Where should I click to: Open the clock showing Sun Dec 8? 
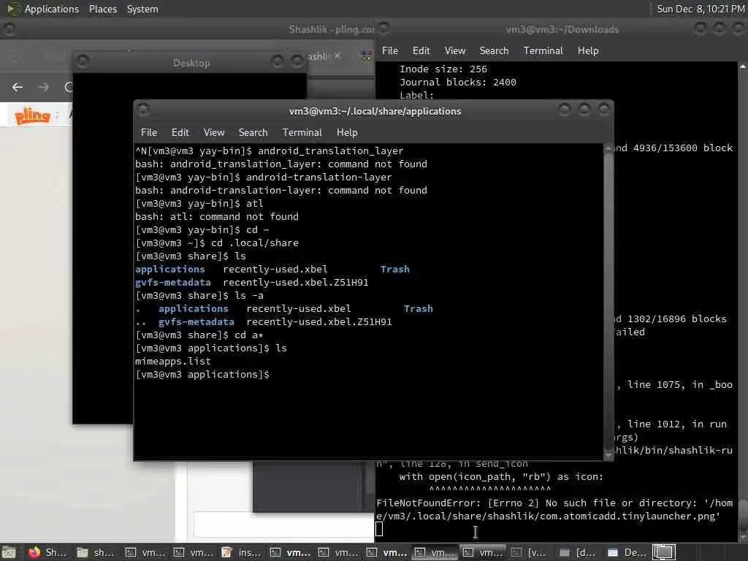coord(701,9)
